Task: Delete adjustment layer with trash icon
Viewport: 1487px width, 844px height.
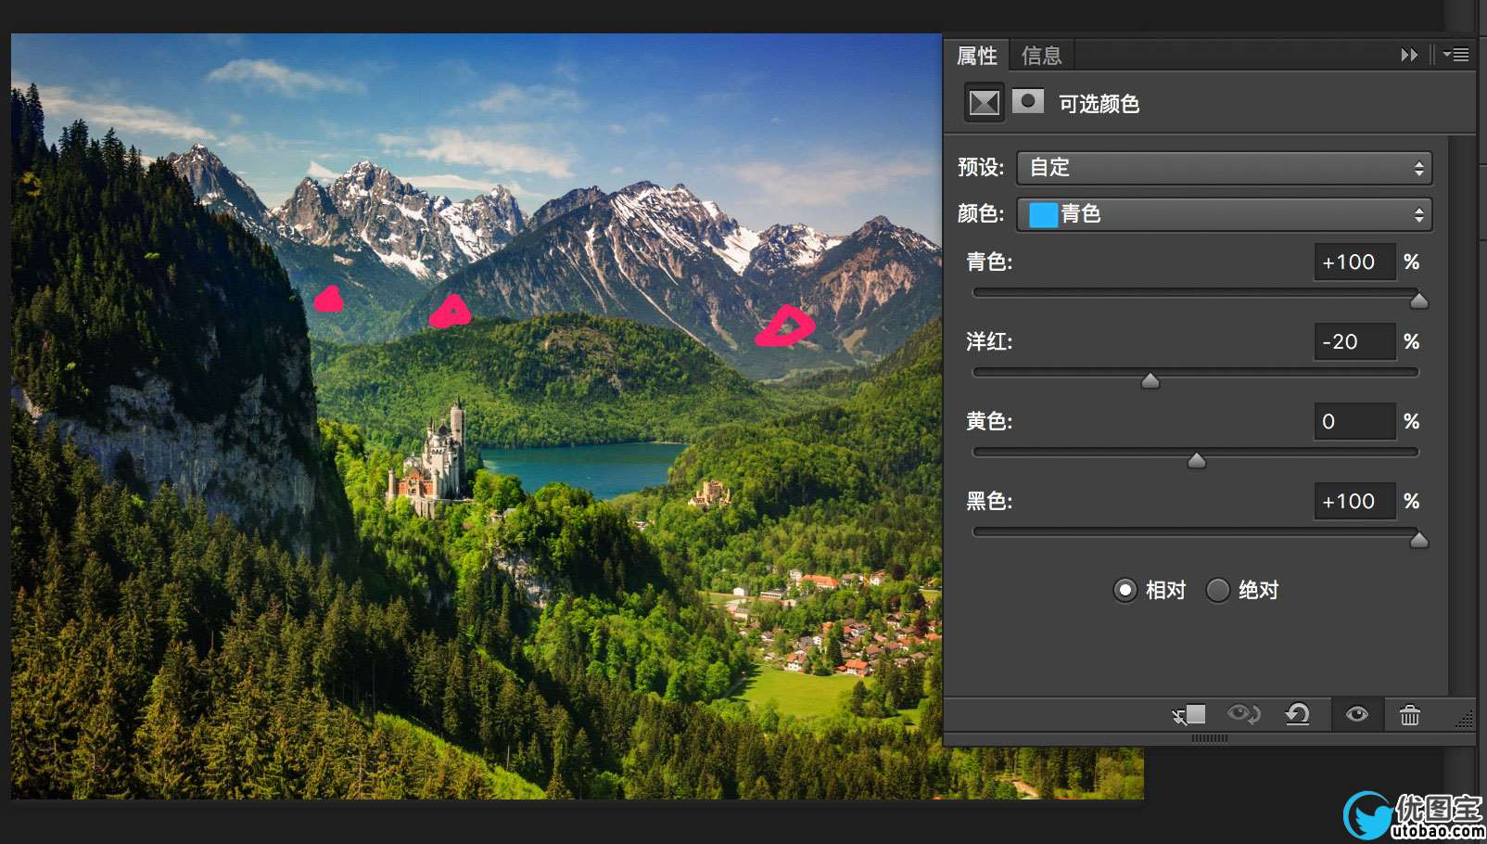Action: pyautogui.click(x=1409, y=714)
